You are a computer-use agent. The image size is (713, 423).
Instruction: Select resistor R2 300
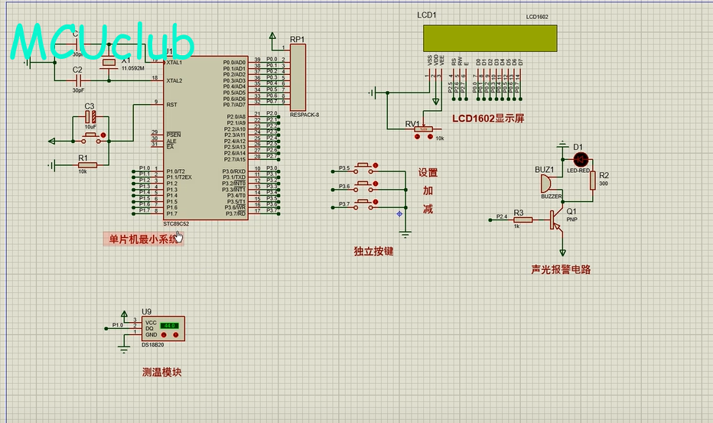[592, 180]
